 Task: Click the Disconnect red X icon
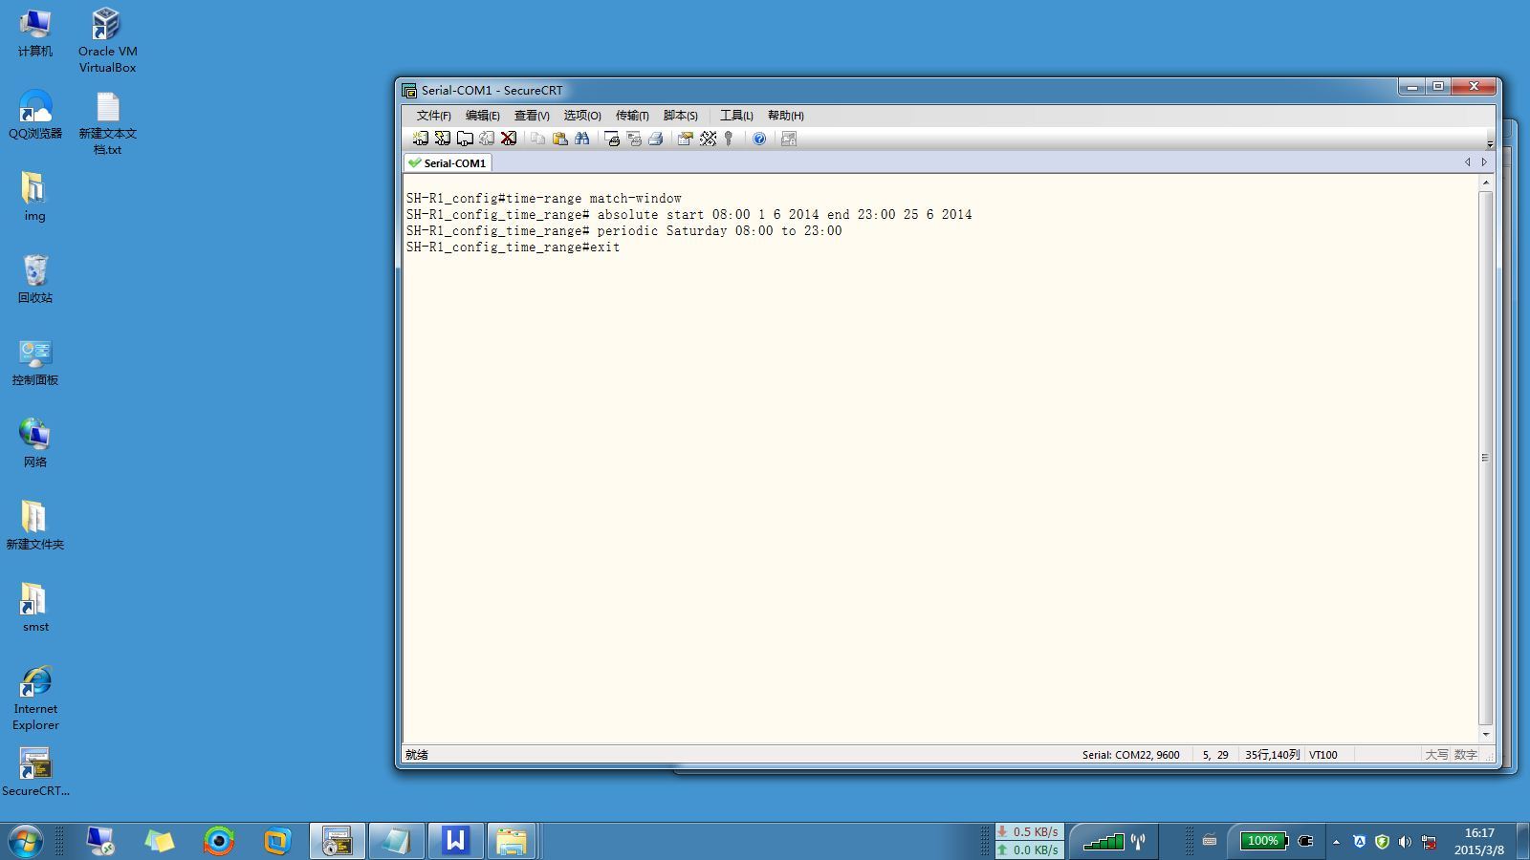[x=509, y=139]
